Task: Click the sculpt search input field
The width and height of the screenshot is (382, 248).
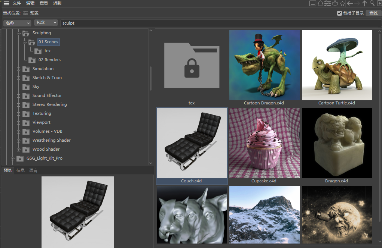Action: (x=221, y=23)
